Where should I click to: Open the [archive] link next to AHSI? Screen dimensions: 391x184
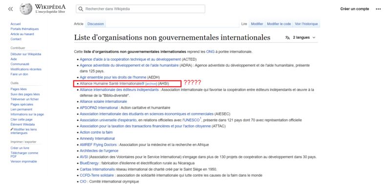(x=151, y=84)
